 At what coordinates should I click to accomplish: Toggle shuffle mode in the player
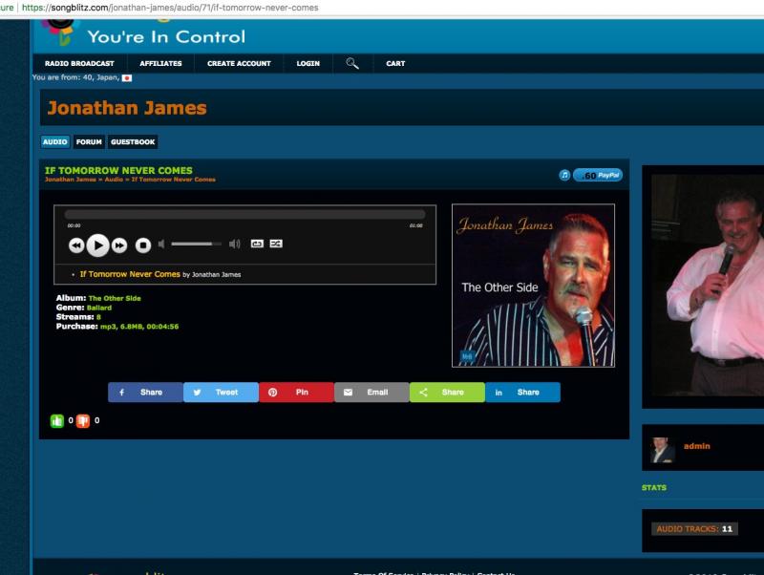[276, 245]
